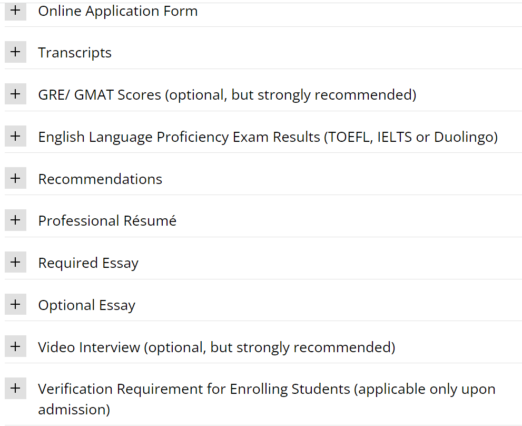The width and height of the screenshot is (522, 426).
Task: Expand Video Interview via its plus icon
Action: [x=15, y=347]
